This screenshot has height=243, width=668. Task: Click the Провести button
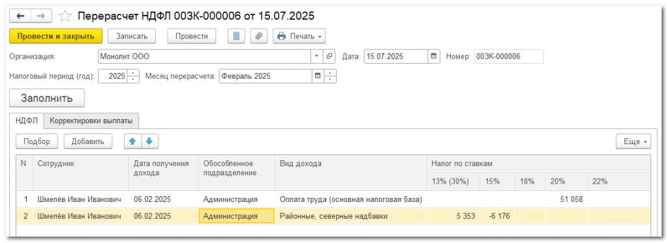pos(192,36)
